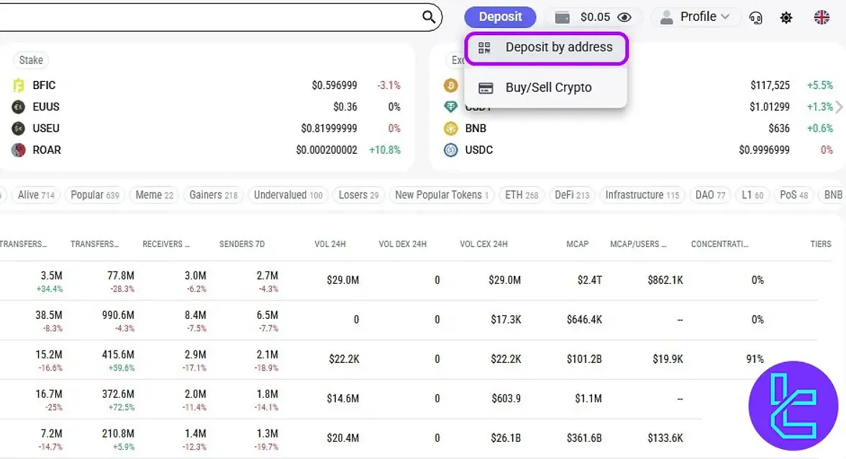846x459 pixels.
Task: Toggle dark mode with sun icon
Action: [x=786, y=17]
